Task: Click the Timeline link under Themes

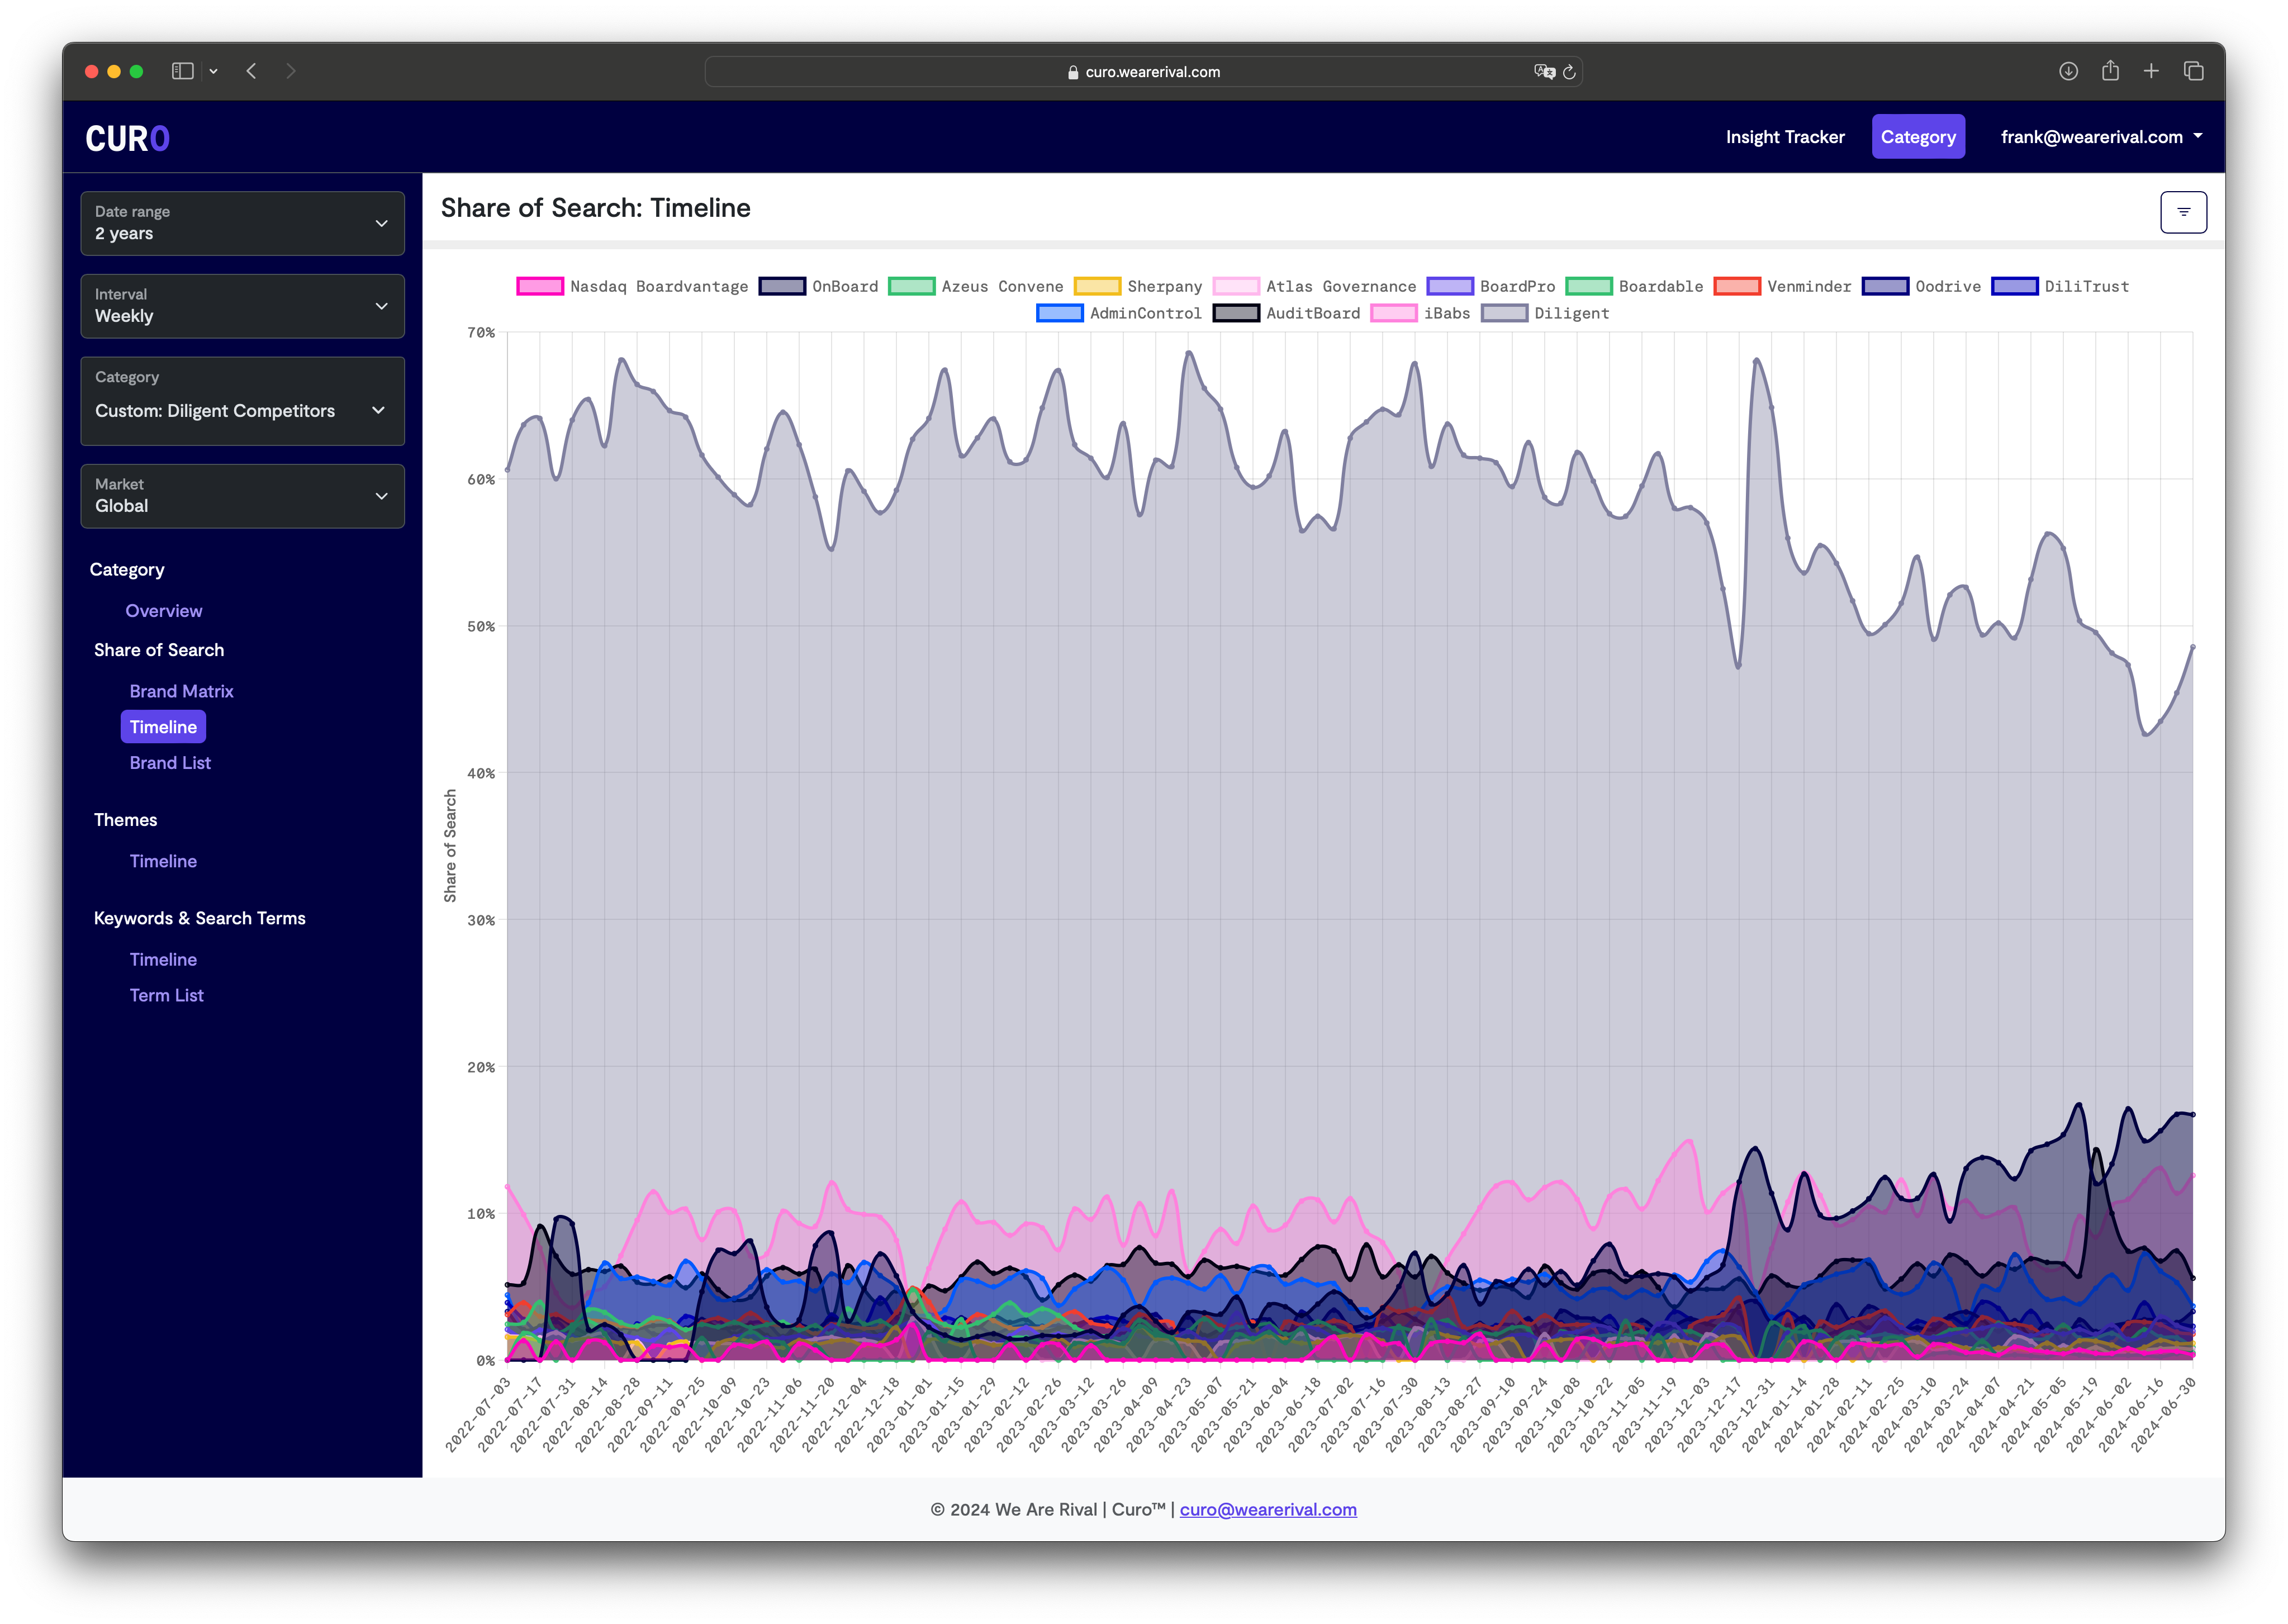Action: [x=163, y=861]
